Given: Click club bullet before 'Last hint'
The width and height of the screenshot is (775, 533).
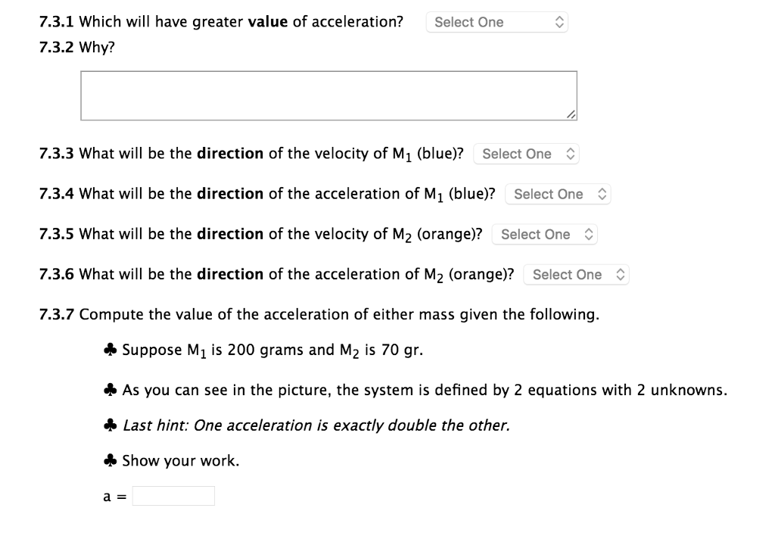Looking at the screenshot, I should coord(110,425).
